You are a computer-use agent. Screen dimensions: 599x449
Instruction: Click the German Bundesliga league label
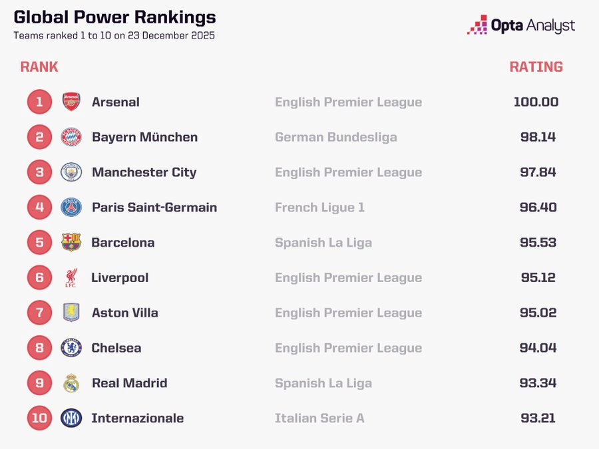click(x=335, y=137)
